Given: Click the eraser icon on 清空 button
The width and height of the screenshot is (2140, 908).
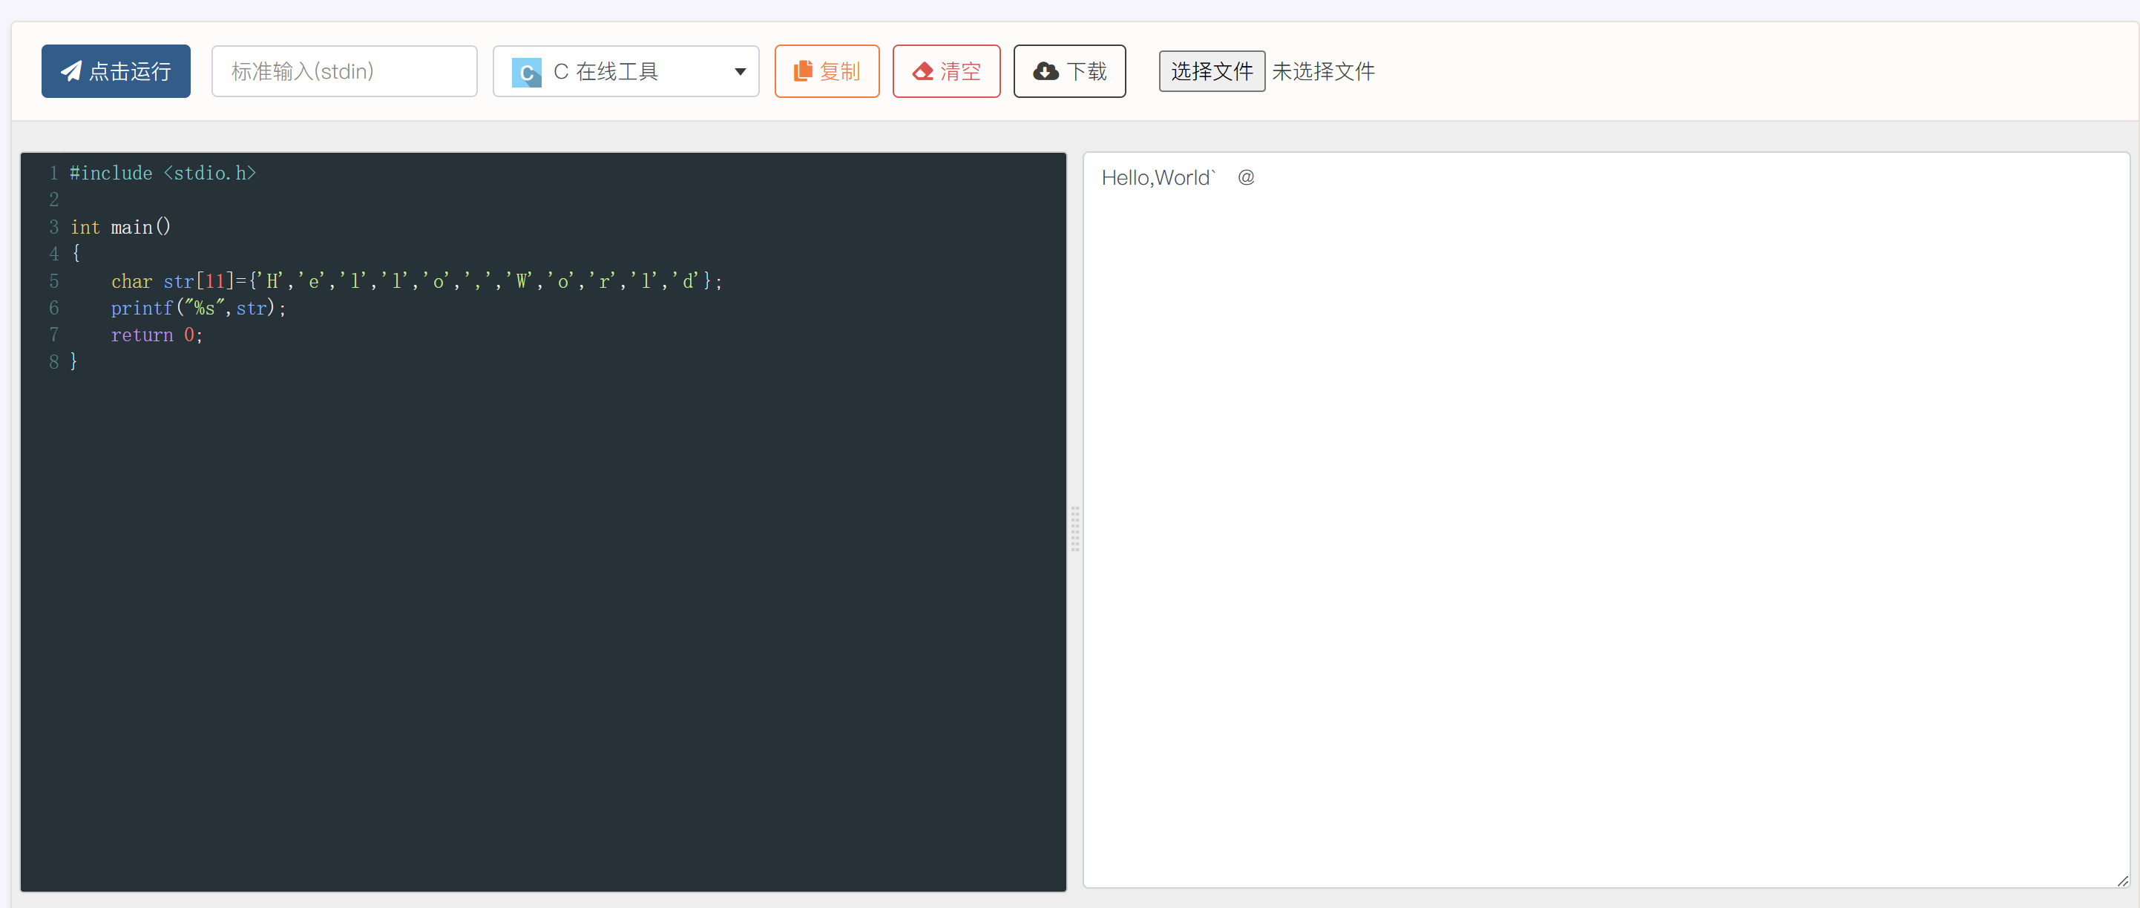Looking at the screenshot, I should [x=922, y=71].
